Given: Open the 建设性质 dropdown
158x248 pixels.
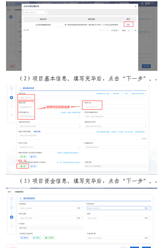Looking at the screenshot, I should pos(50,107).
